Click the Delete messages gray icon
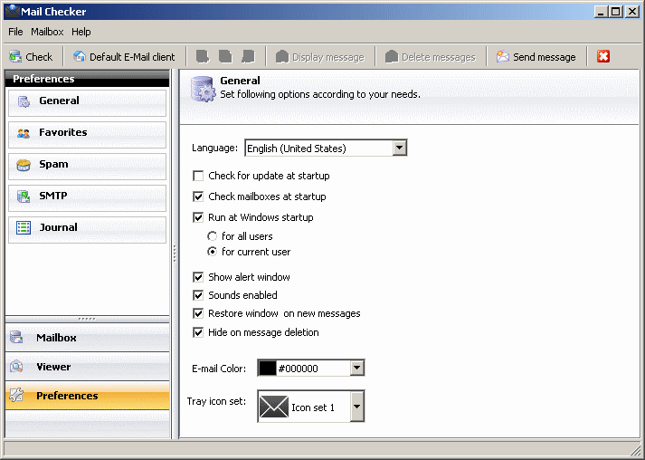The height and width of the screenshot is (460, 645). click(x=392, y=56)
